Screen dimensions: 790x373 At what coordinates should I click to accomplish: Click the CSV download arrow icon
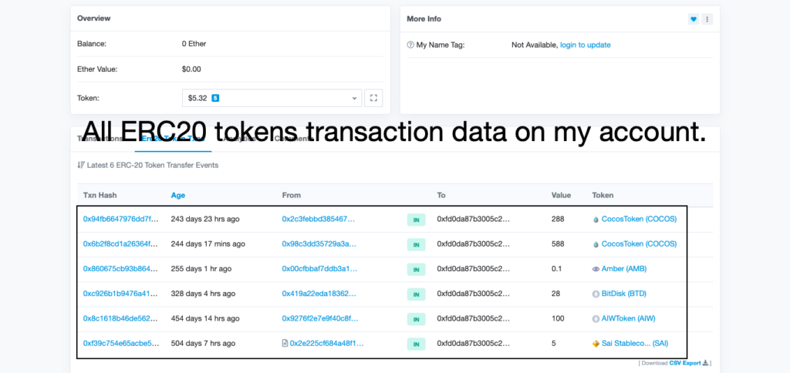click(x=705, y=363)
